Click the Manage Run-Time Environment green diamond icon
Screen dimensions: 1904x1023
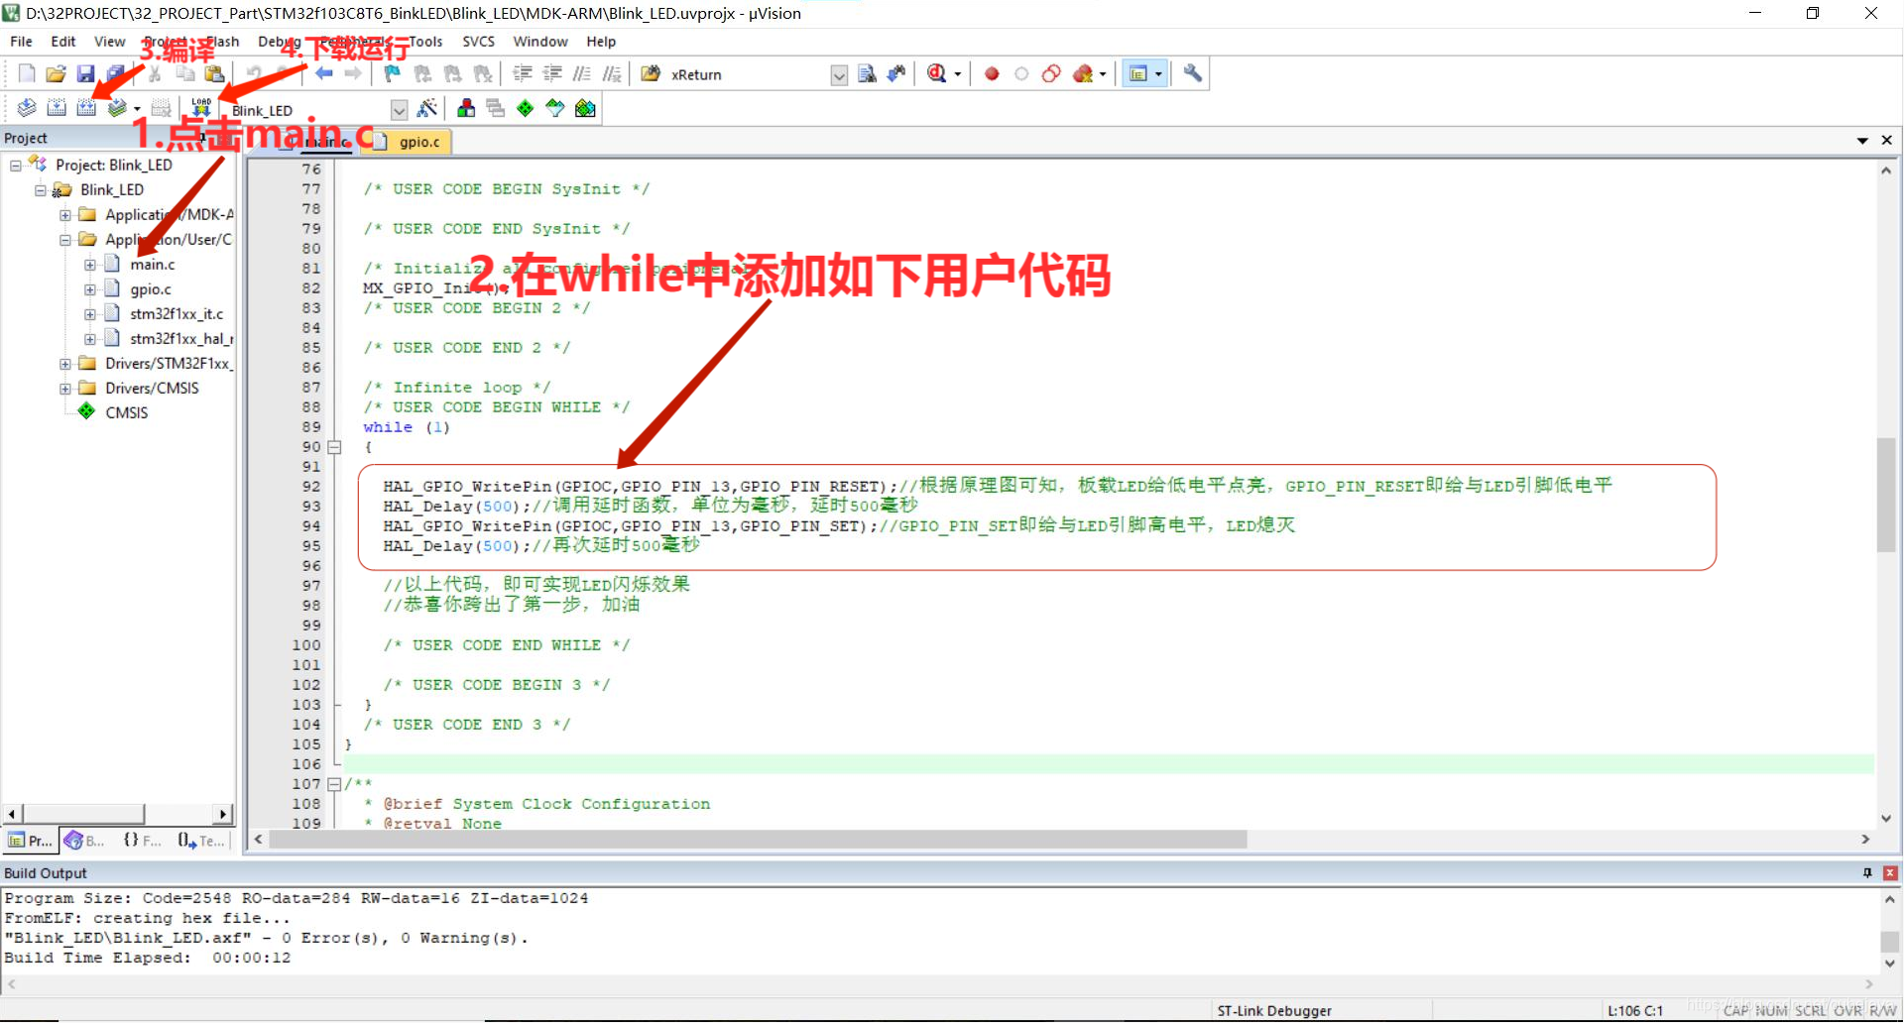526,108
